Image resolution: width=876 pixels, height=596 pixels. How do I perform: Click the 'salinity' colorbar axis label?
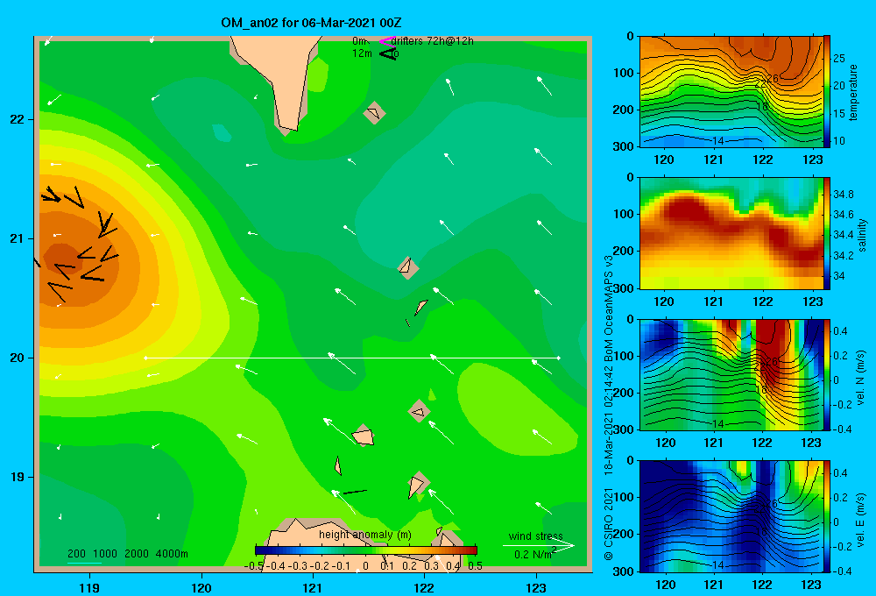(861, 235)
